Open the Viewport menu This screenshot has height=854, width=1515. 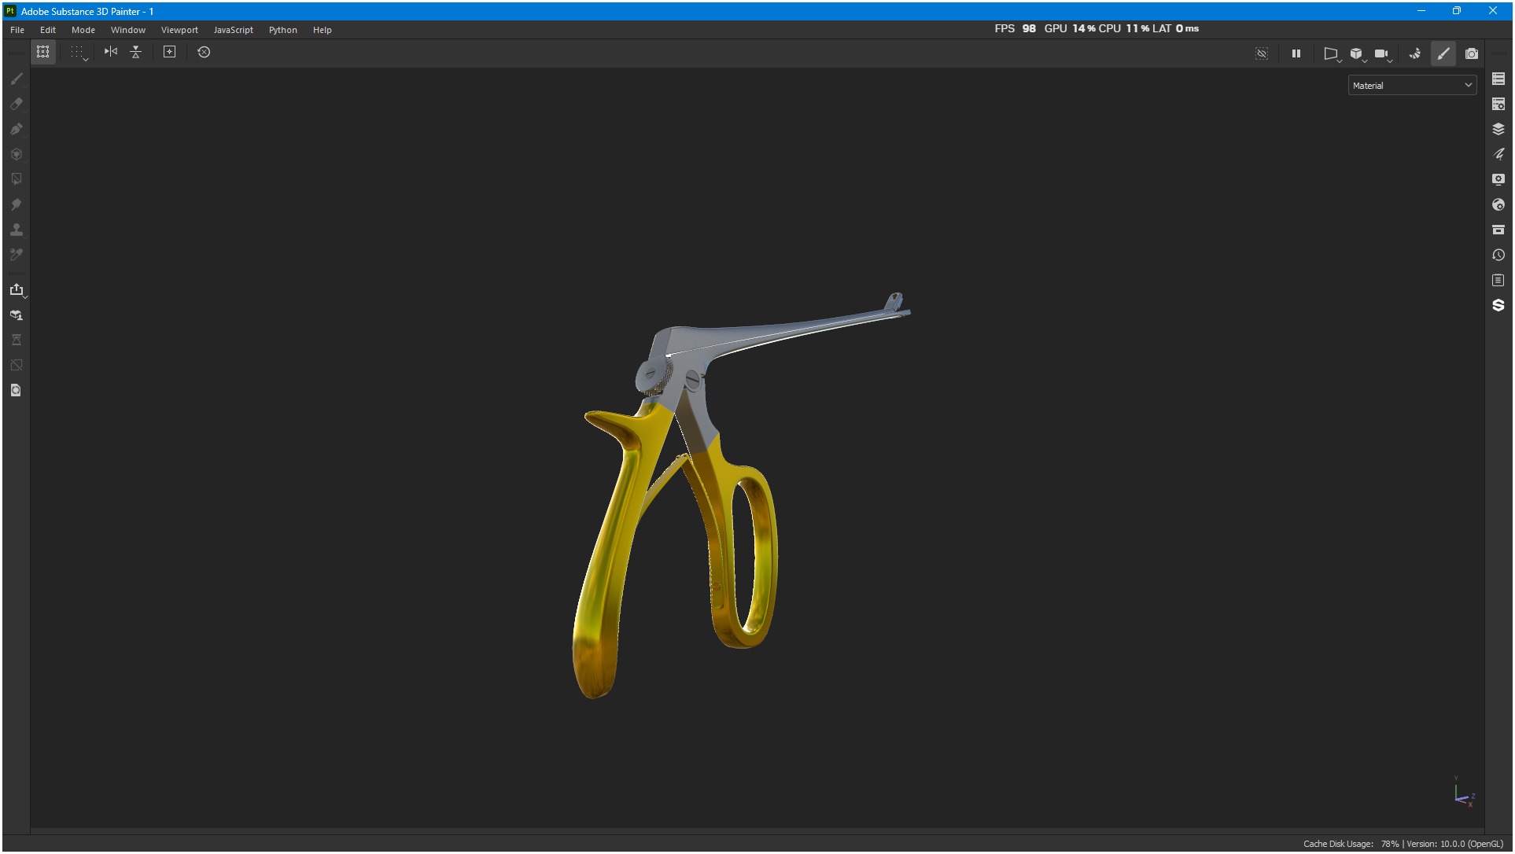179,30
